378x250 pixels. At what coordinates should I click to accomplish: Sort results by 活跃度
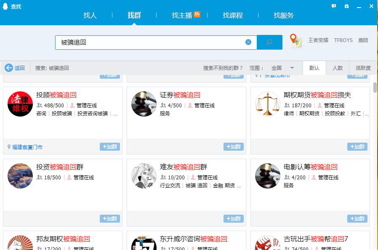pos(363,68)
